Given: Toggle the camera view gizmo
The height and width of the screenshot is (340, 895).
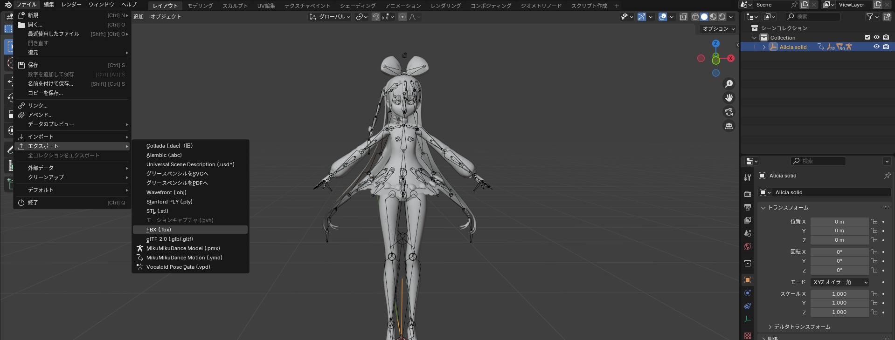Looking at the screenshot, I should click(x=729, y=112).
